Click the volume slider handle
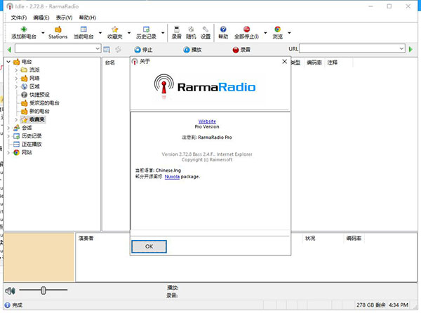 click(x=44, y=290)
